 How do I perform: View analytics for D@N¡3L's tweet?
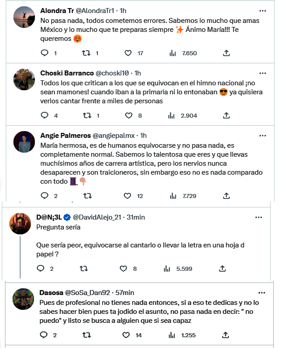167,269
